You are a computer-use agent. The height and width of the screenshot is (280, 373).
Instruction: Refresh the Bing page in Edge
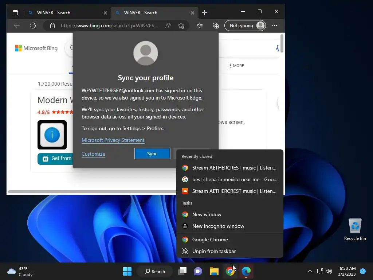33,26
